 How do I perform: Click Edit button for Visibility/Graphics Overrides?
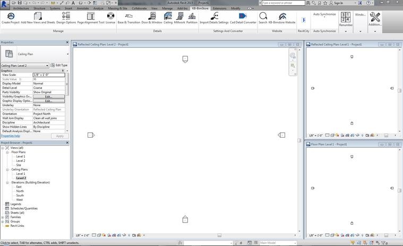click(x=48, y=97)
